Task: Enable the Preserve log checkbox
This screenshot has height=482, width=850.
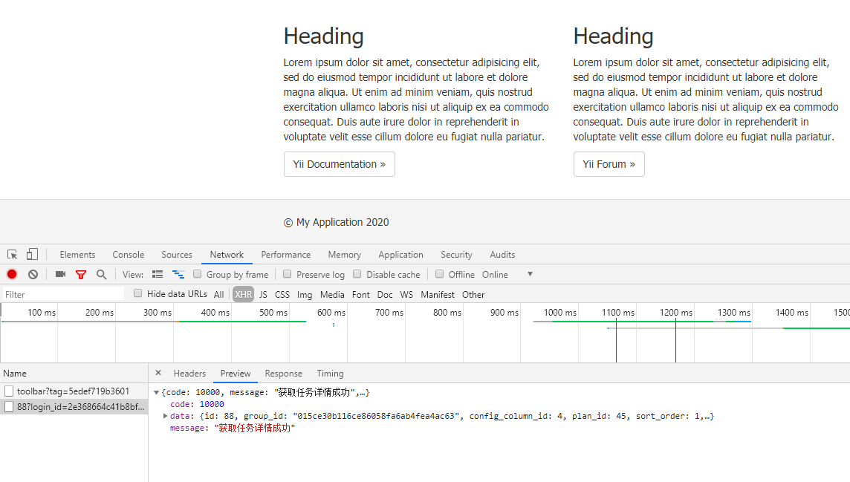Action: point(288,274)
